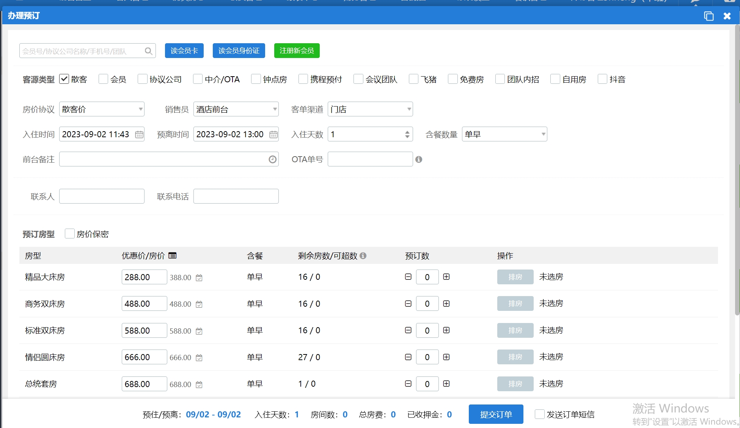The image size is (740, 428).
Task: Check the 免费房 checkbox
Action: click(x=452, y=79)
